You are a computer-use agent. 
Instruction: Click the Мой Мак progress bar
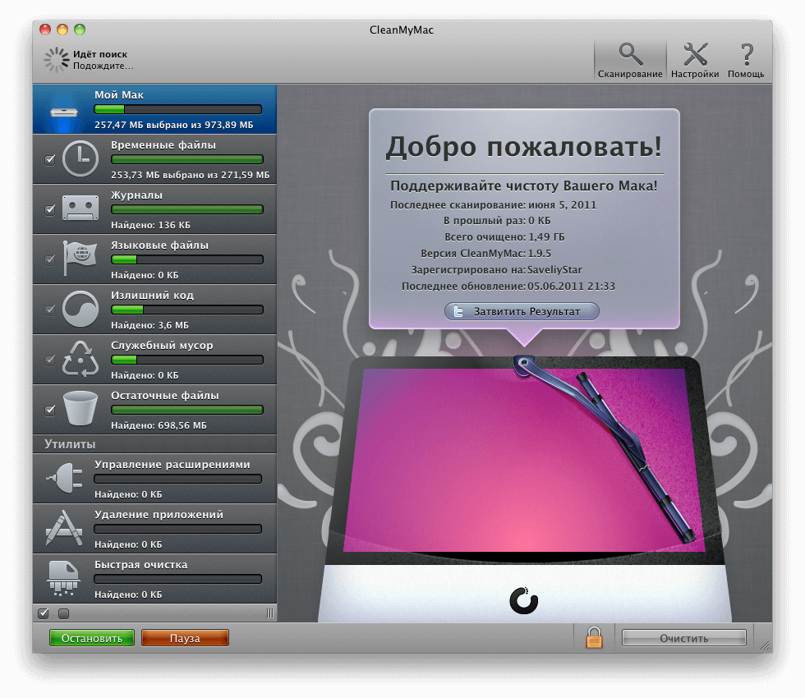coord(177,109)
